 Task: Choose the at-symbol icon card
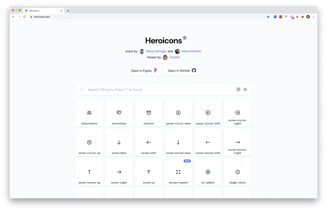pyautogui.click(x=208, y=172)
